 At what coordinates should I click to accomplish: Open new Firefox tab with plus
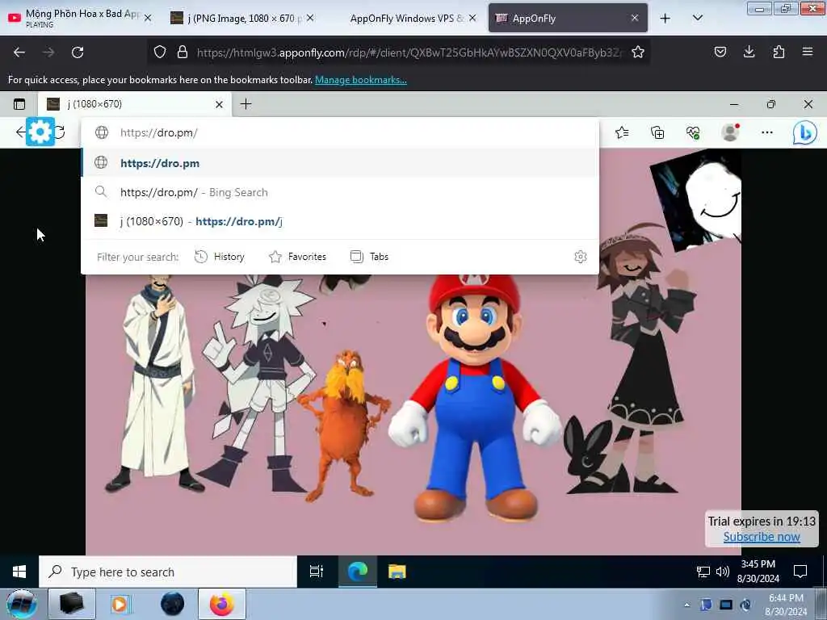click(x=665, y=19)
